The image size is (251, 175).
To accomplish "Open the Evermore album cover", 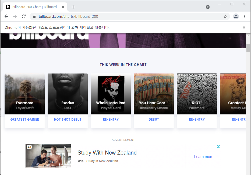I will 25,94.
